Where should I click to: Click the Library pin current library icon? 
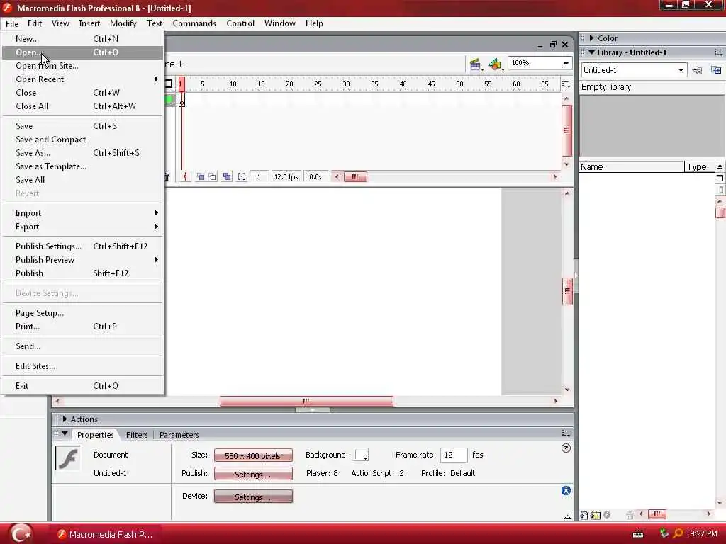[697, 70]
